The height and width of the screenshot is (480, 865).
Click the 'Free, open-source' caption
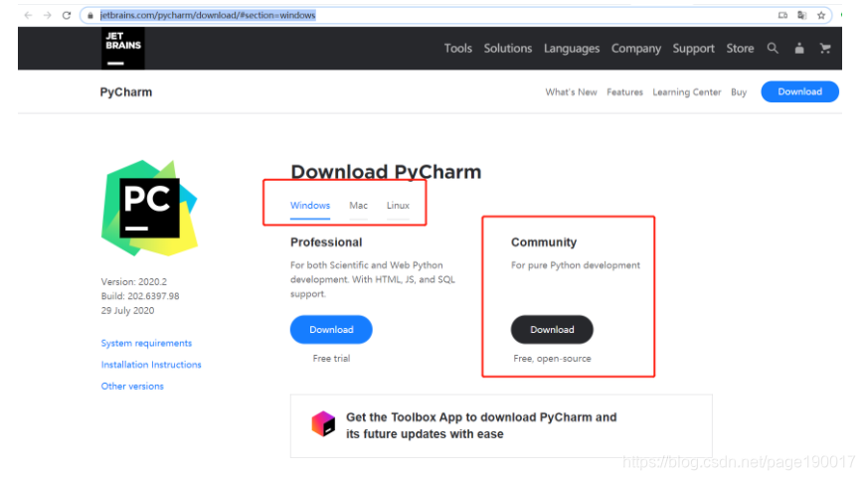552,358
